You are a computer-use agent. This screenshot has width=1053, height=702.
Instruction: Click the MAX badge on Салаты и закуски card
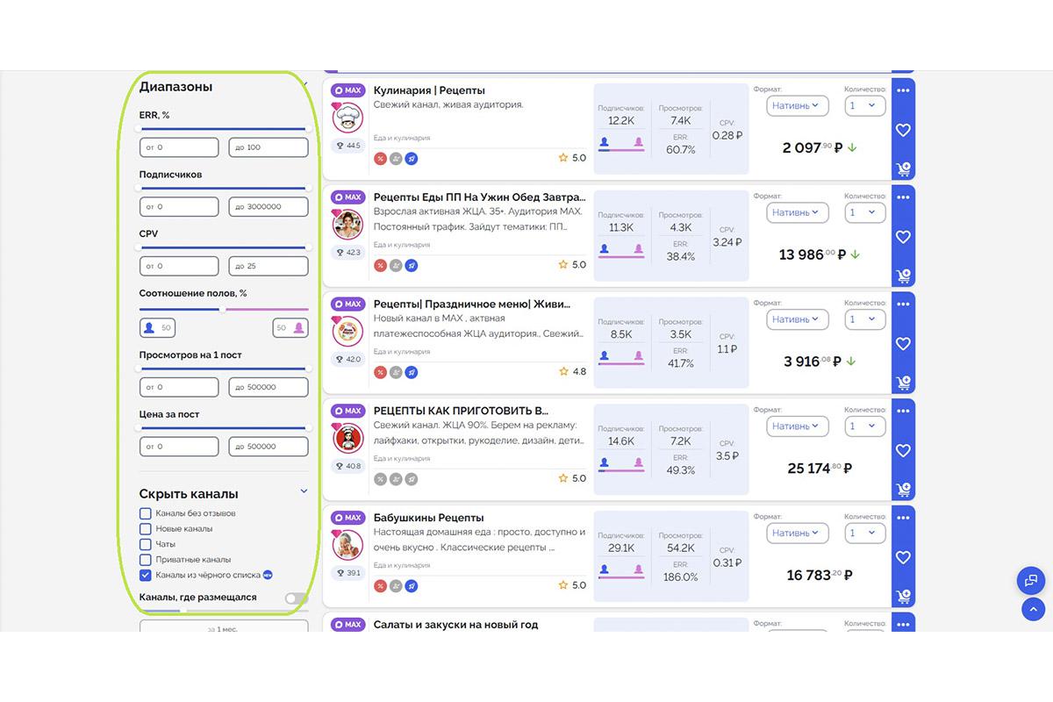click(347, 625)
